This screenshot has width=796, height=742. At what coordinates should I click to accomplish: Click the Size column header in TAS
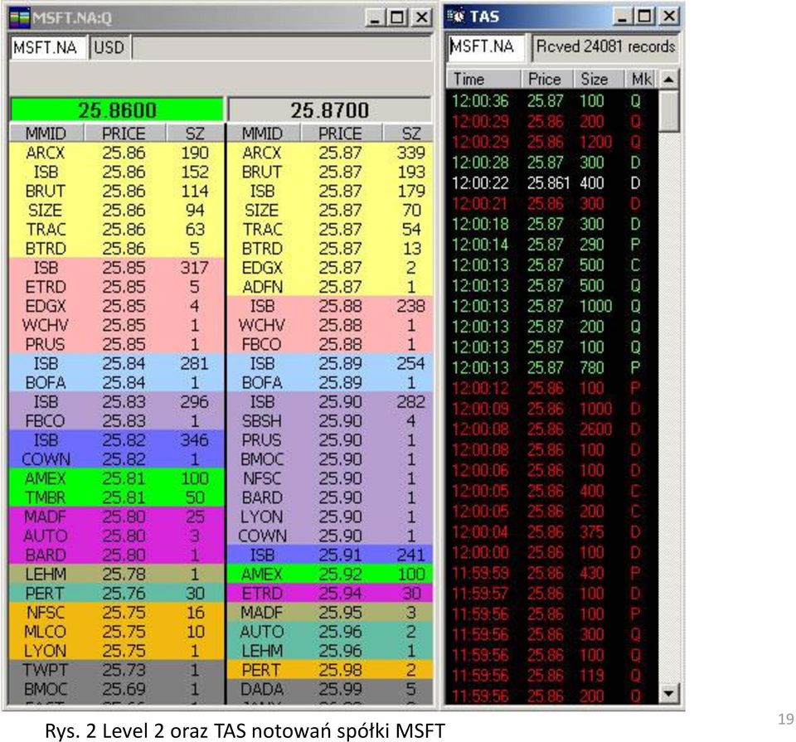(x=599, y=79)
